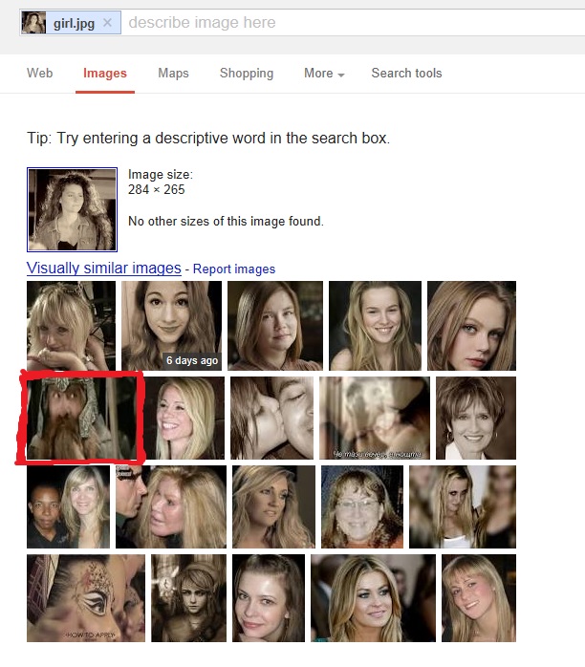Click the close-up kissing thumbnail in second row

point(271,418)
